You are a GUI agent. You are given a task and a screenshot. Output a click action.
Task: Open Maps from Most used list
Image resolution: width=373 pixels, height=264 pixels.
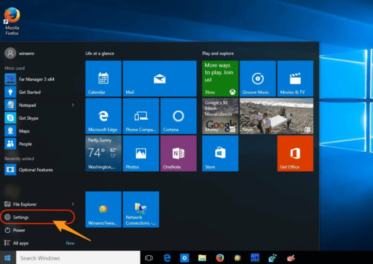[x=39, y=131]
